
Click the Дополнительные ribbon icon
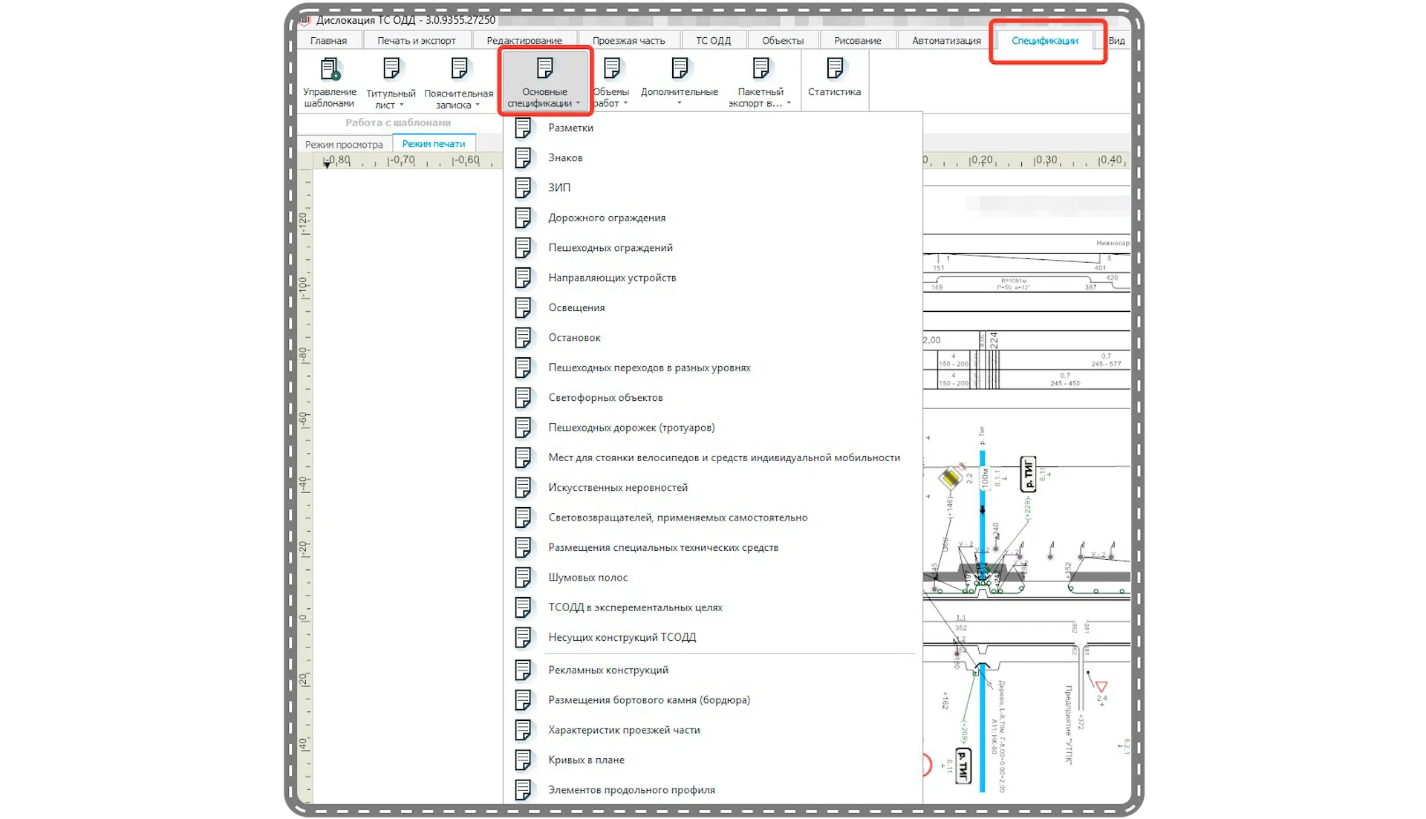679,69
